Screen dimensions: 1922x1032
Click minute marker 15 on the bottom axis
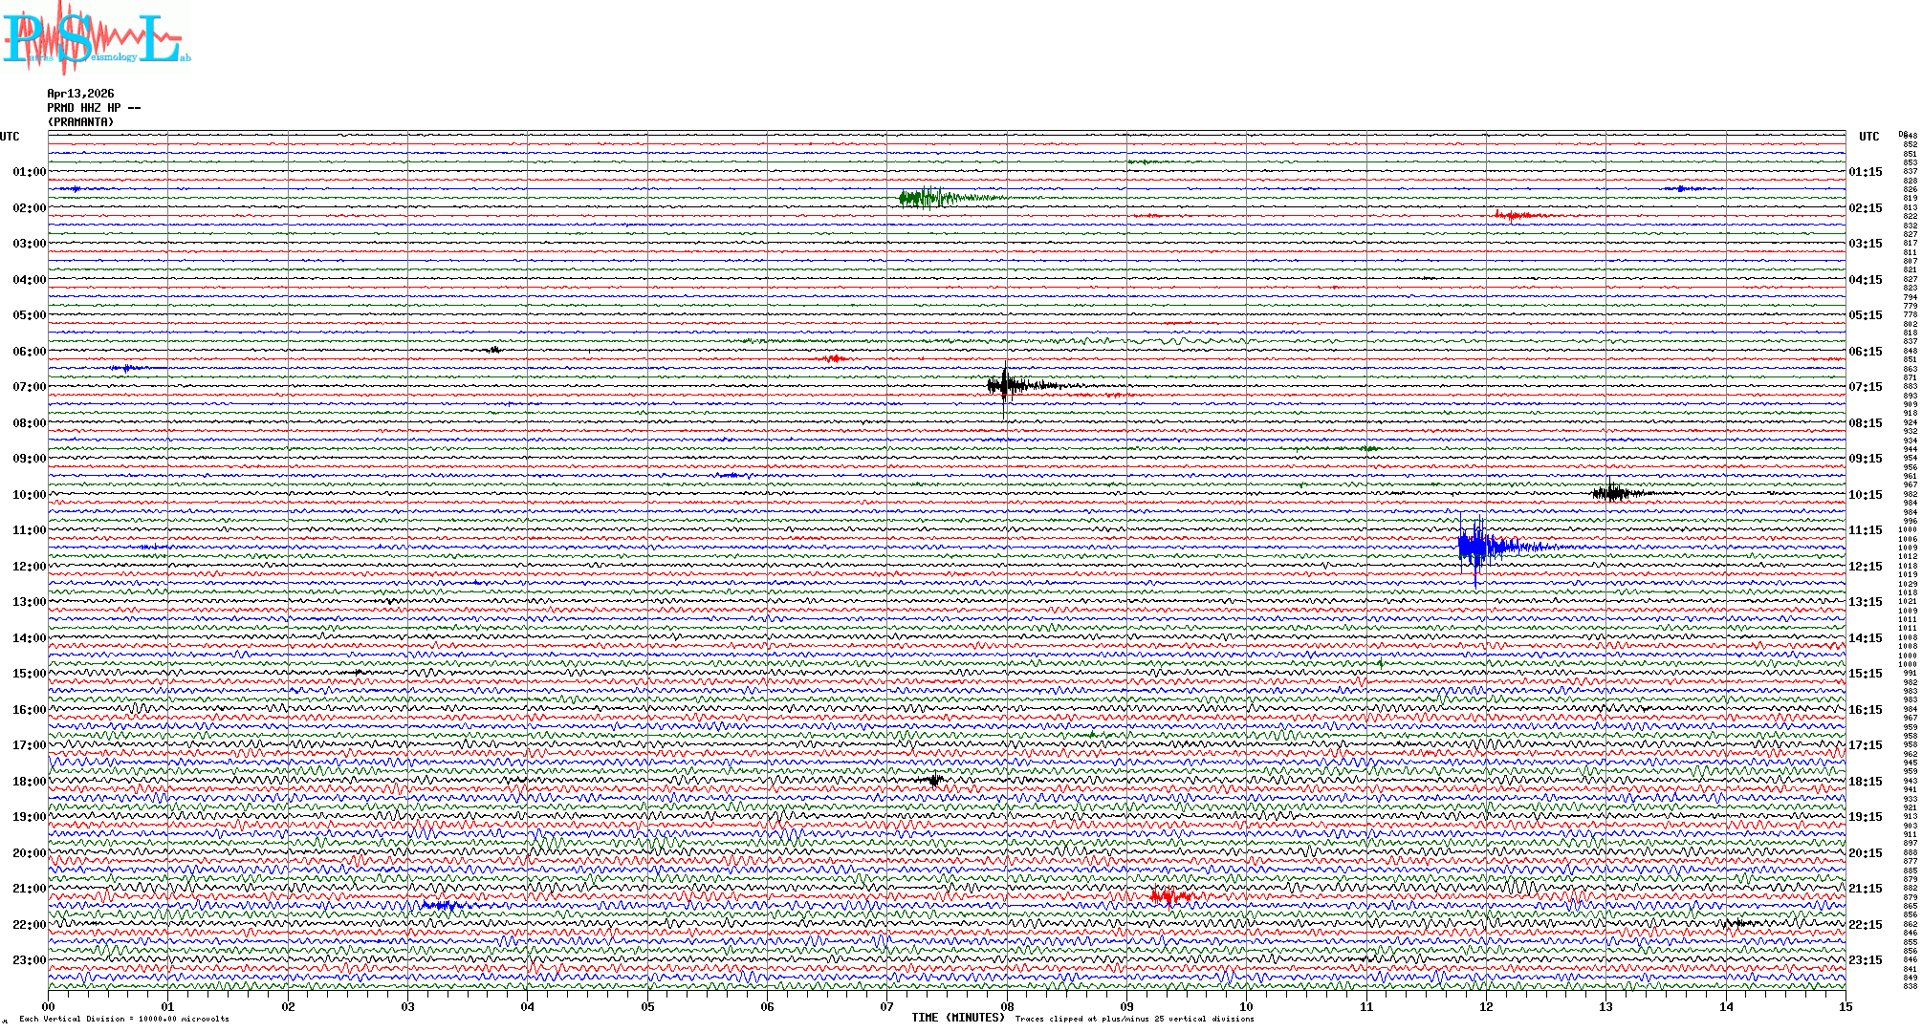click(1845, 1006)
